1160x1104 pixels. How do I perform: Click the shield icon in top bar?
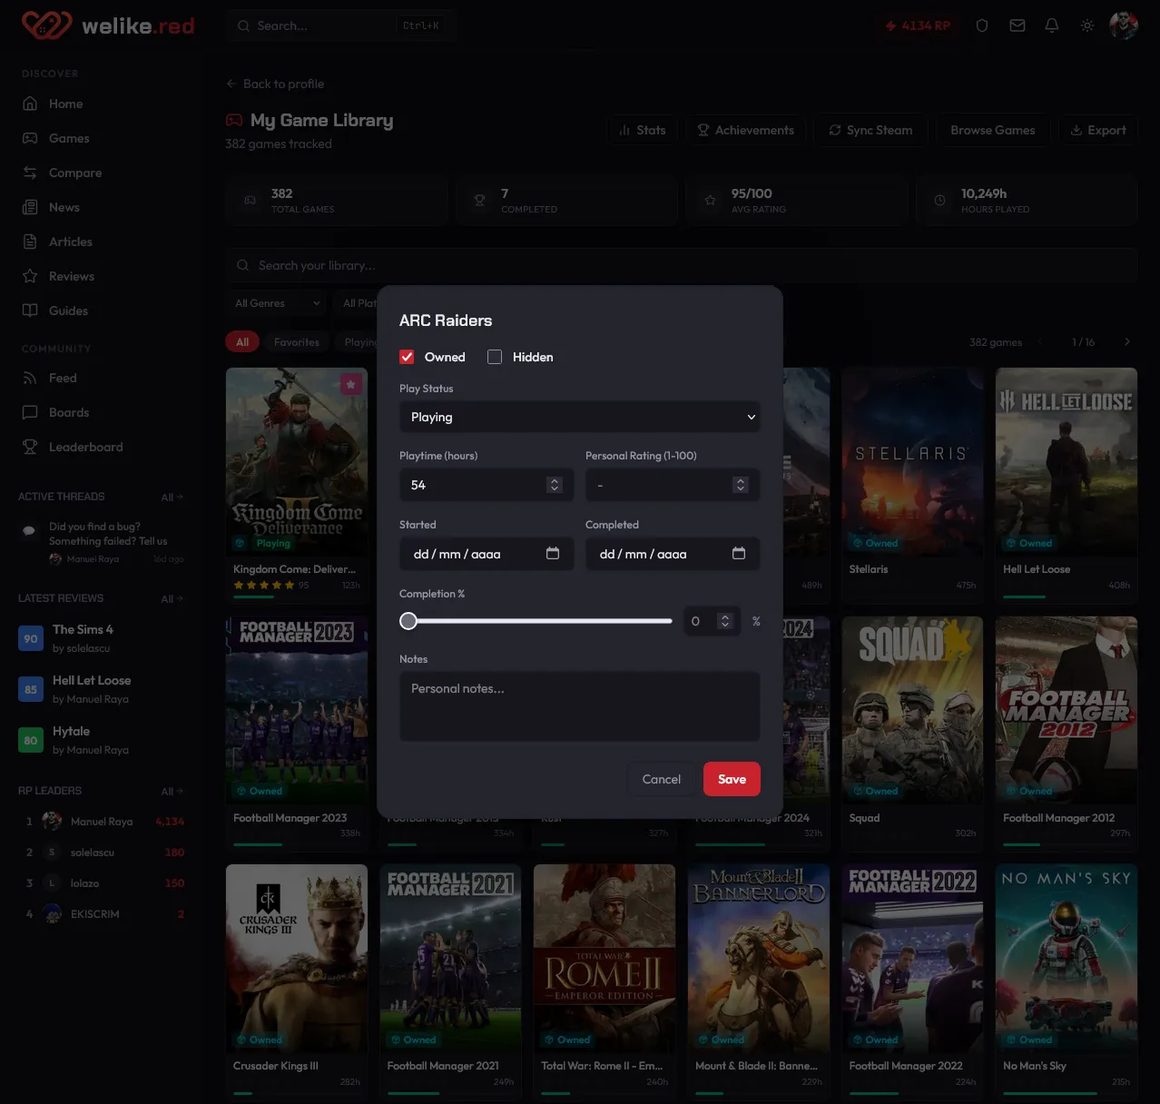pyautogui.click(x=981, y=25)
